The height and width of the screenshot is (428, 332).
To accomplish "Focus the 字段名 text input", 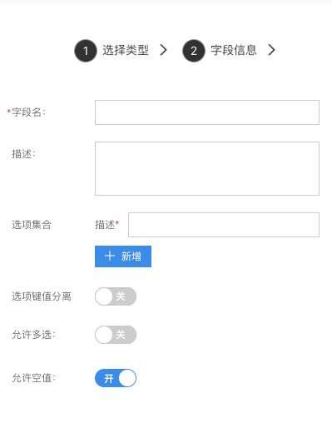I will pos(207,112).
